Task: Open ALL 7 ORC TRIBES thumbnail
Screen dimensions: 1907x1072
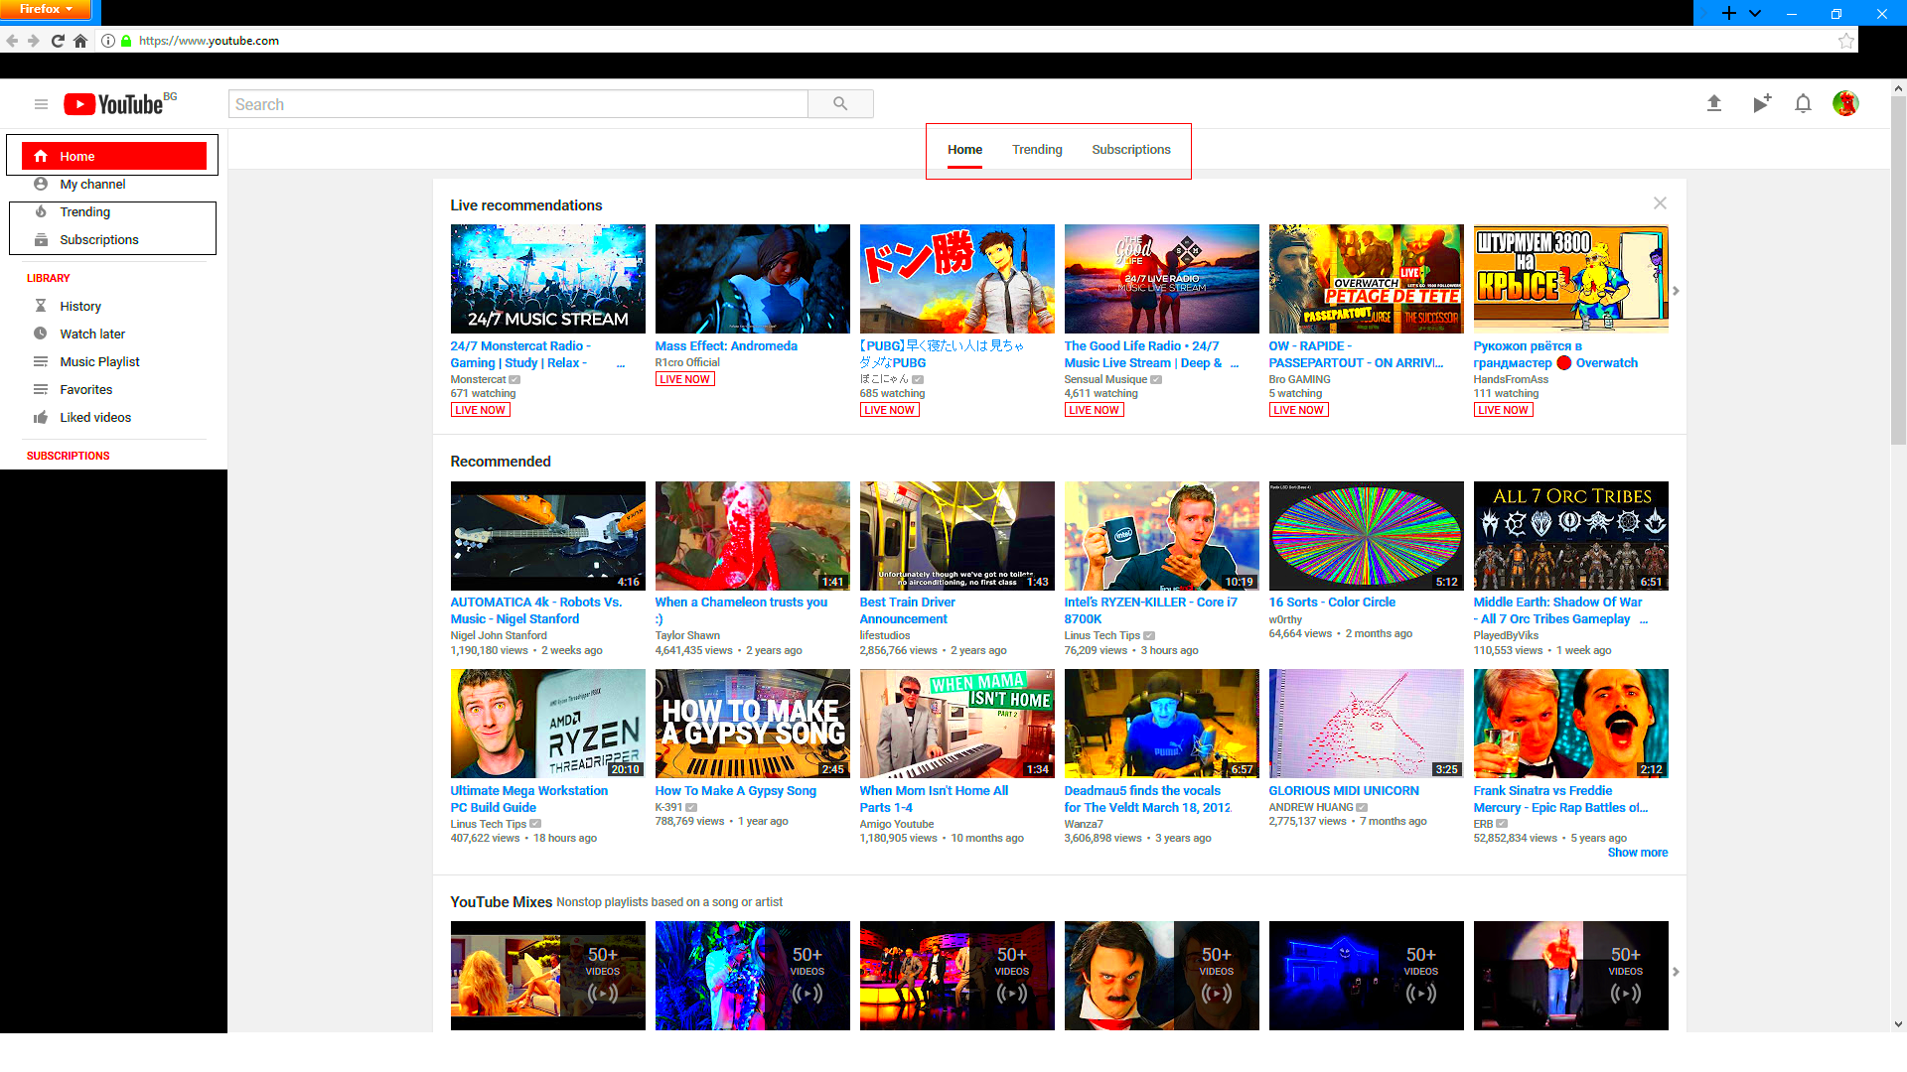Action: pos(1570,536)
